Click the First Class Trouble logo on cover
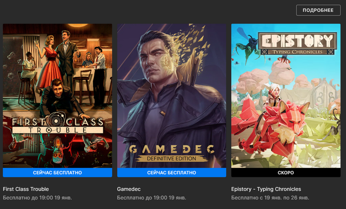 [57, 124]
